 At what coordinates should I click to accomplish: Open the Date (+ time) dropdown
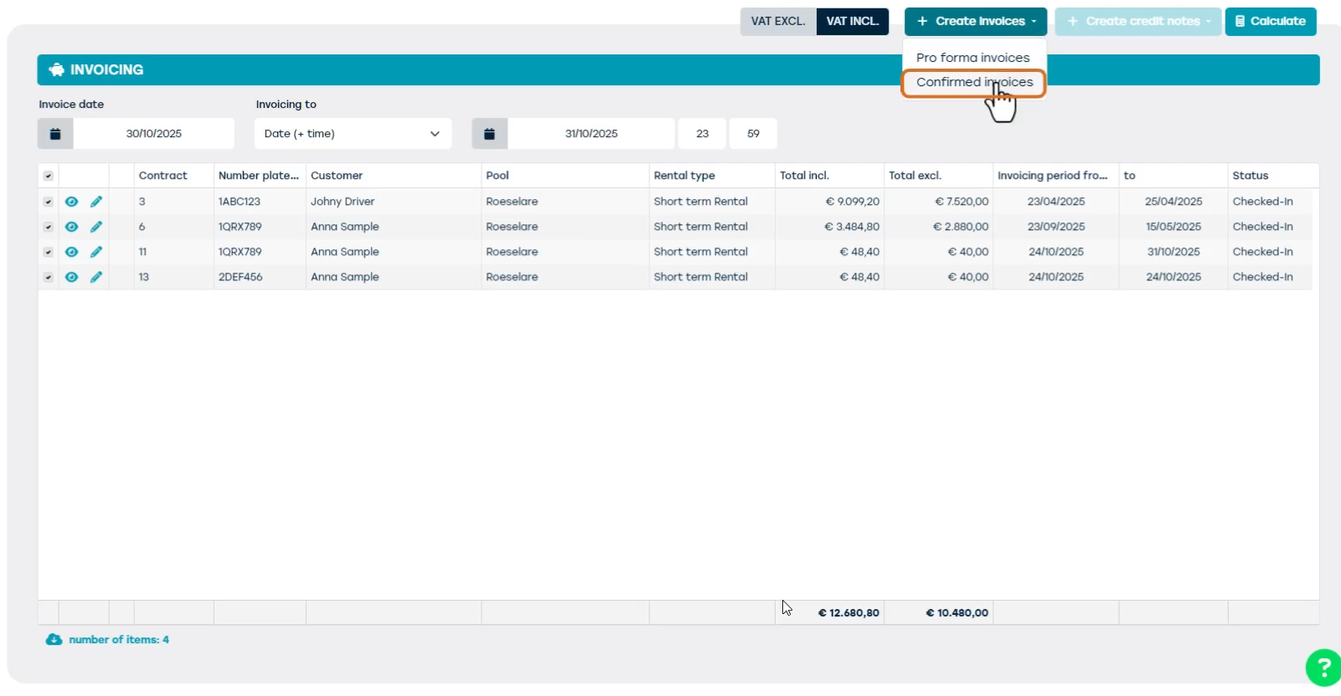pyautogui.click(x=353, y=134)
